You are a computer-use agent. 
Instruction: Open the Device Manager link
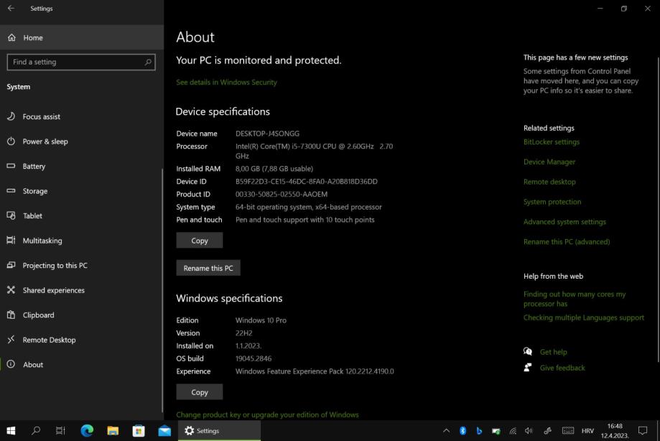pos(549,162)
